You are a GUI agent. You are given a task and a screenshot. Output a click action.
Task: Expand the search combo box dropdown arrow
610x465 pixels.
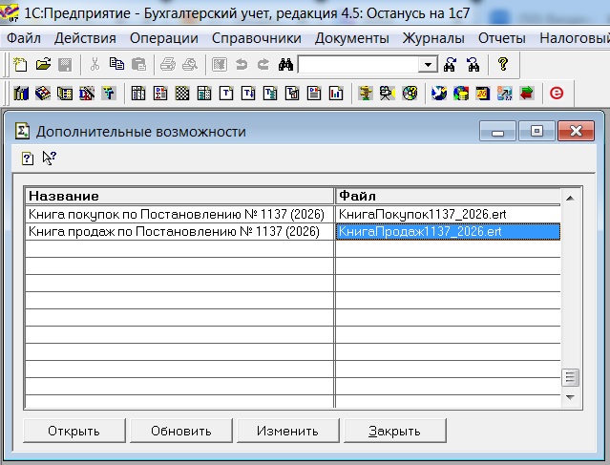[x=428, y=65]
